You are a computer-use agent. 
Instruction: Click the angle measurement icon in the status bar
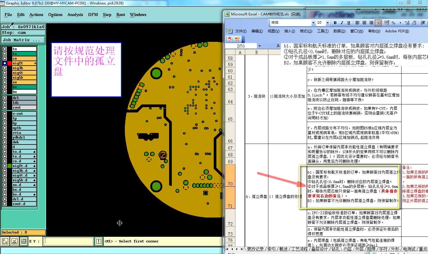click(x=14, y=241)
